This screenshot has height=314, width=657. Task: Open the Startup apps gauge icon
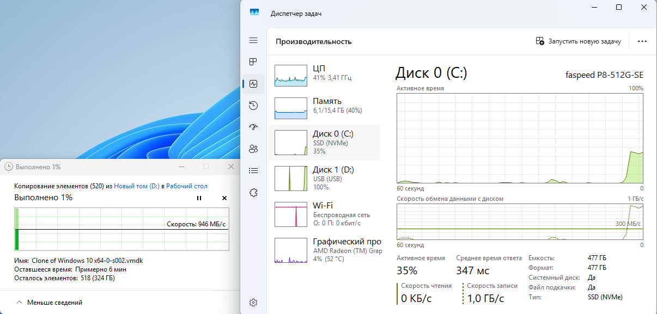tap(253, 127)
